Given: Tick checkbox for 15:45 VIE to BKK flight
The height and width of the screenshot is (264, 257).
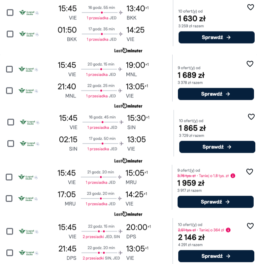Looking at the screenshot, I should (x=10, y=13).
